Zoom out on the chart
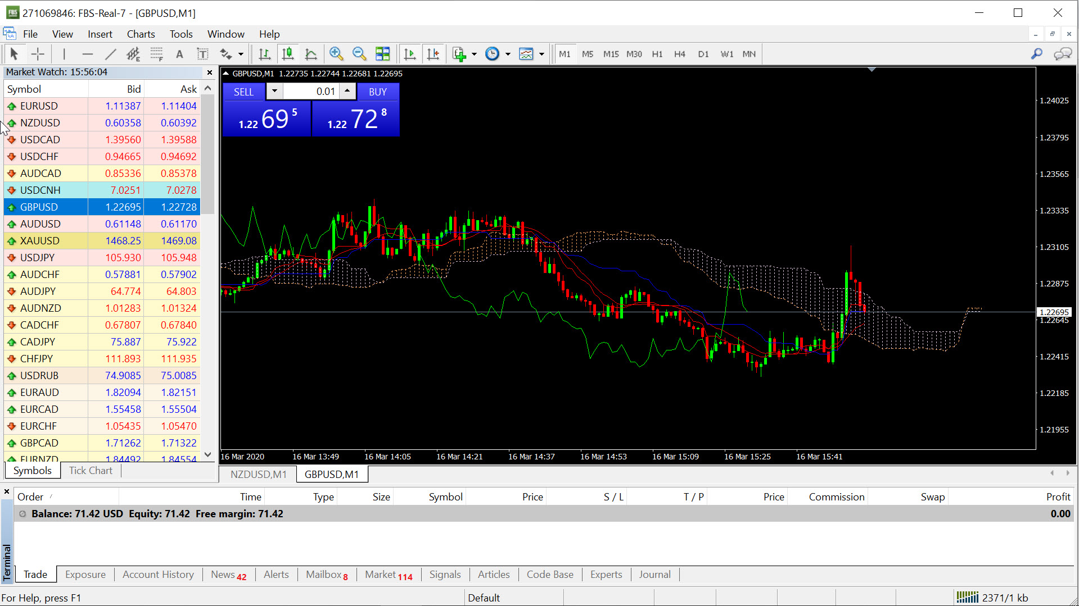Screen dimensions: 1079x606 pyautogui.click(x=359, y=54)
